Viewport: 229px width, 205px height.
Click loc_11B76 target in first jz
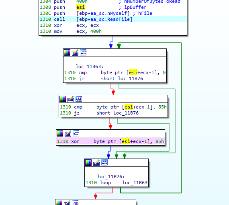point(131,78)
